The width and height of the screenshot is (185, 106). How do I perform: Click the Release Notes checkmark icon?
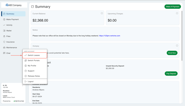pyautogui.click(x=26, y=76)
